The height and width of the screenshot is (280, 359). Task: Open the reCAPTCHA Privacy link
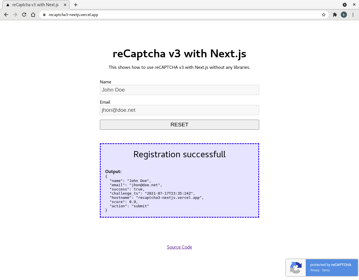(x=315, y=270)
